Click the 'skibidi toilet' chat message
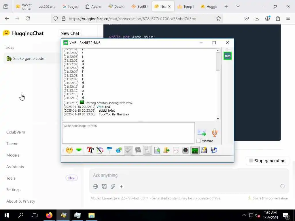 (x=107, y=110)
